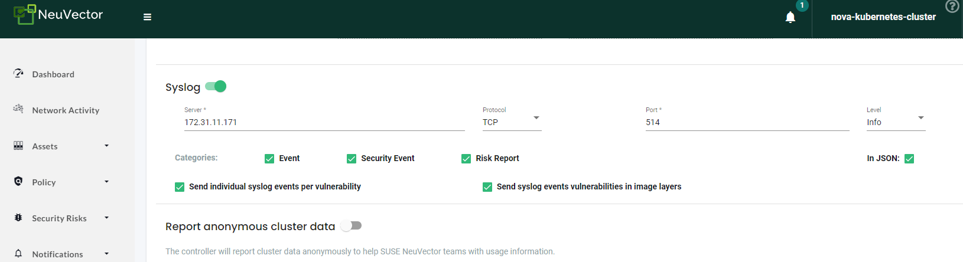The image size is (963, 262).
Task: Uncheck the Event category checkbox
Action: (x=269, y=159)
